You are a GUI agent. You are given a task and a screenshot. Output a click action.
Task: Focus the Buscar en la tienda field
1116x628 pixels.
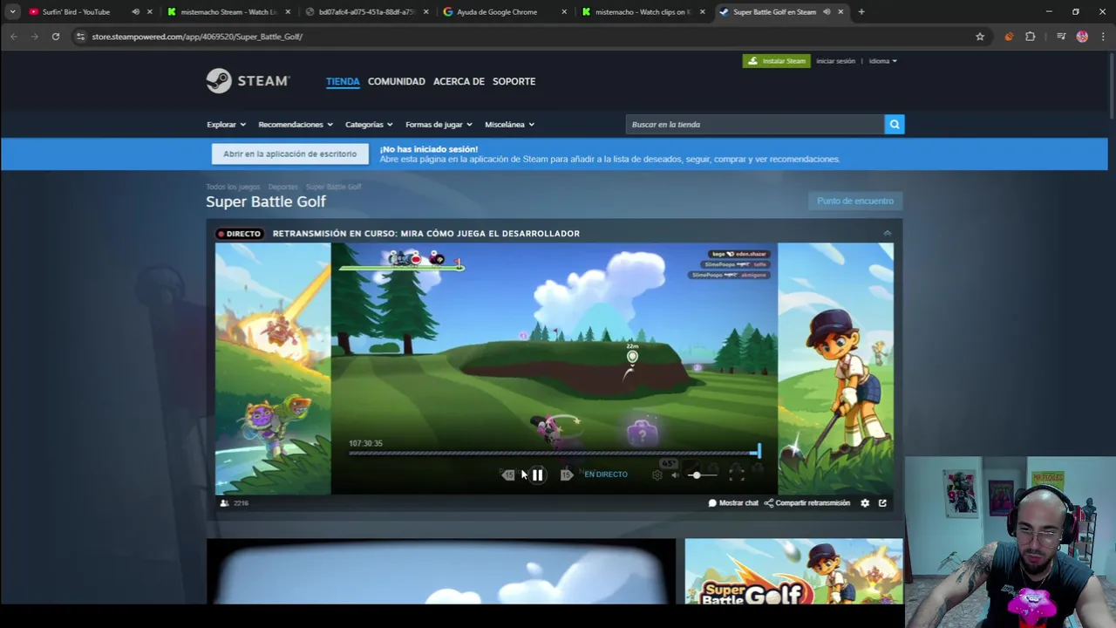(755, 125)
